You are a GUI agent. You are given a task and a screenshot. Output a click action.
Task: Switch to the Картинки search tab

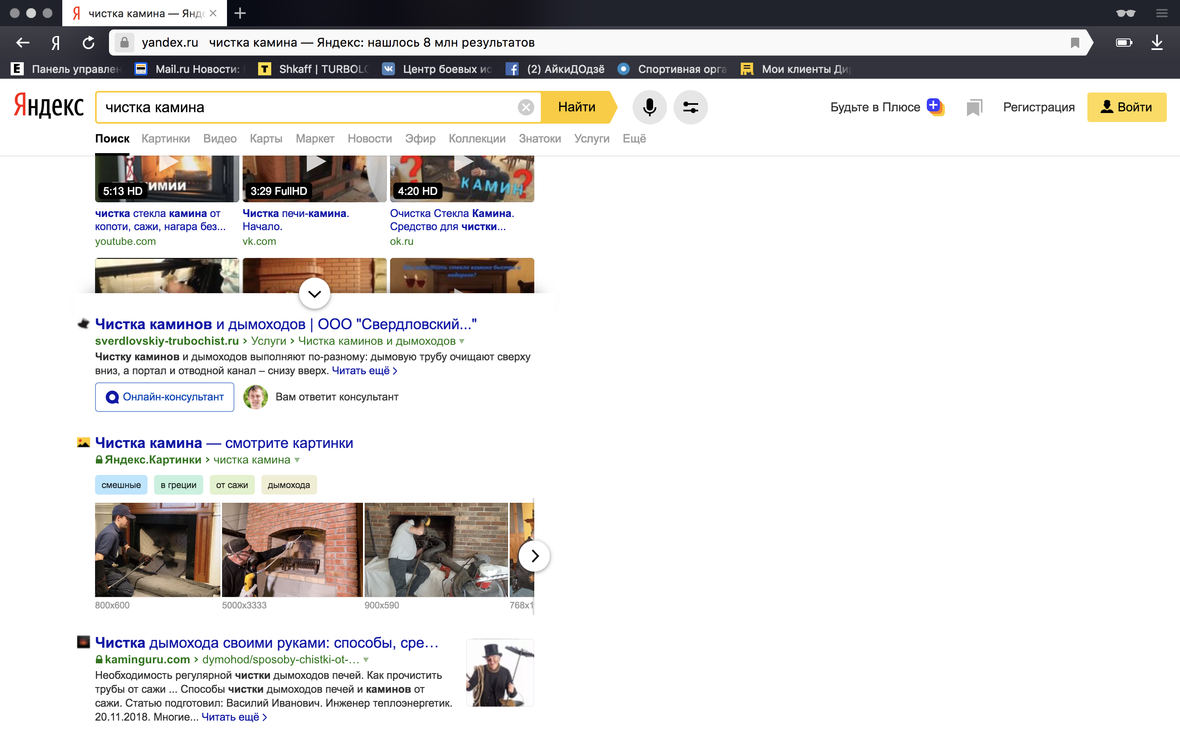pyautogui.click(x=165, y=139)
